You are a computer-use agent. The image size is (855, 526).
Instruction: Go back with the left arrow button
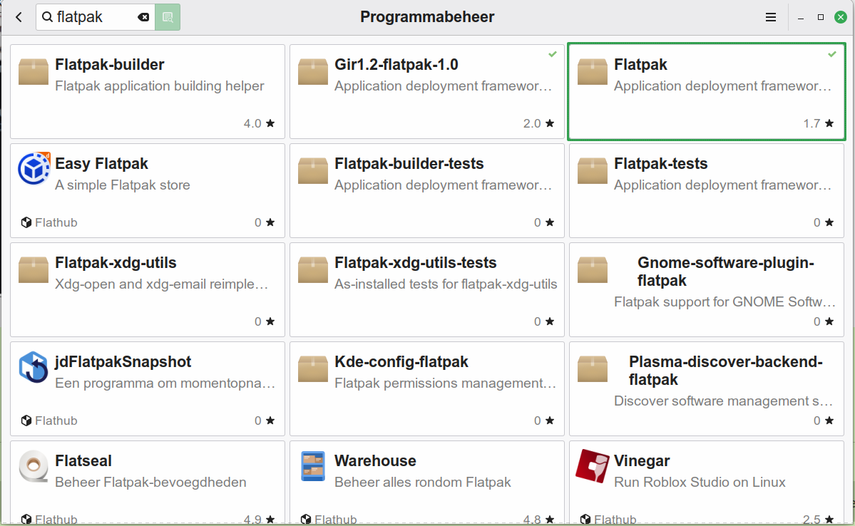click(19, 17)
